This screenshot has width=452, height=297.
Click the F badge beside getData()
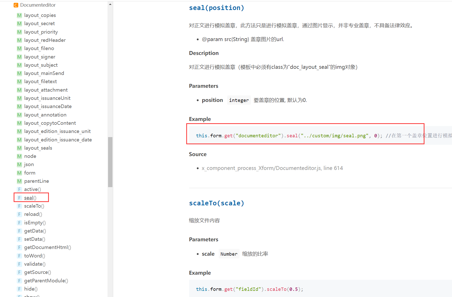point(19,231)
